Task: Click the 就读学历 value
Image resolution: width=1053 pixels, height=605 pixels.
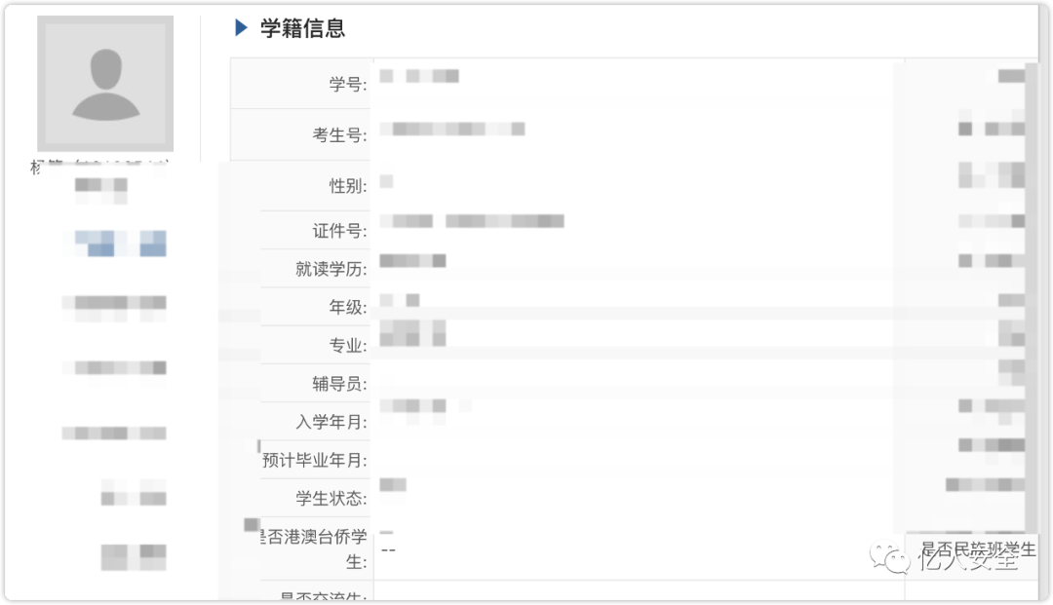Action: pos(412,261)
